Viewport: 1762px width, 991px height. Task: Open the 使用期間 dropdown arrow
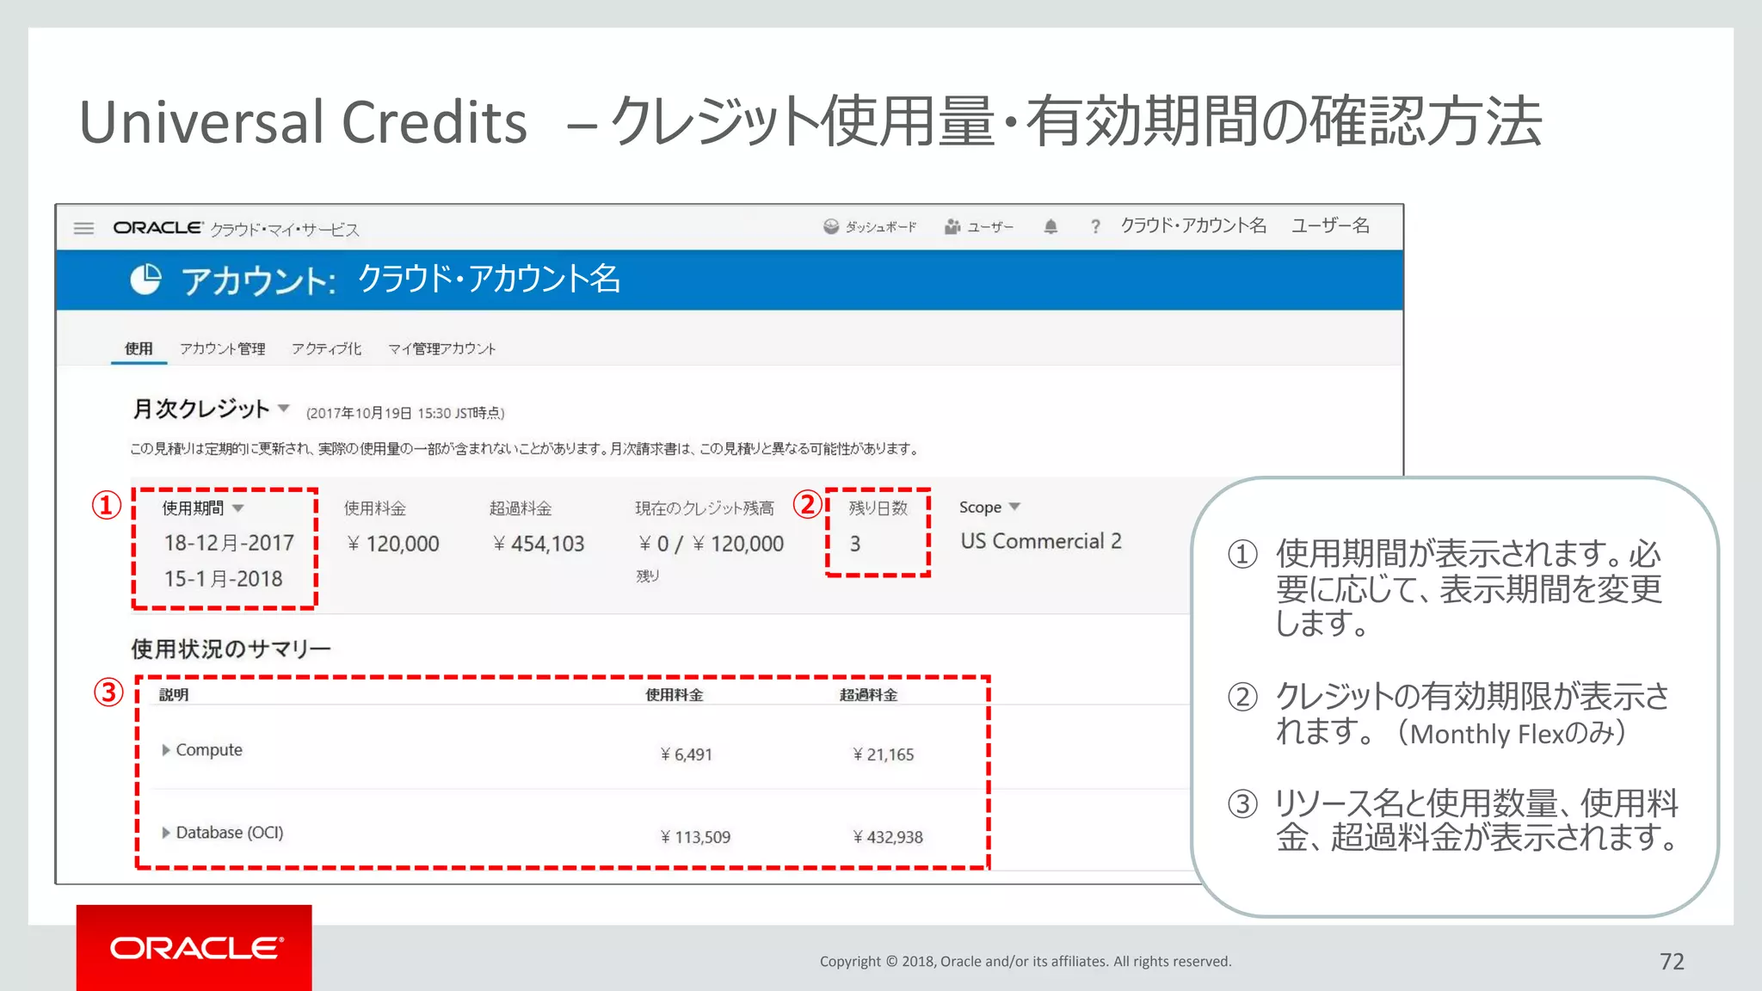click(x=238, y=508)
